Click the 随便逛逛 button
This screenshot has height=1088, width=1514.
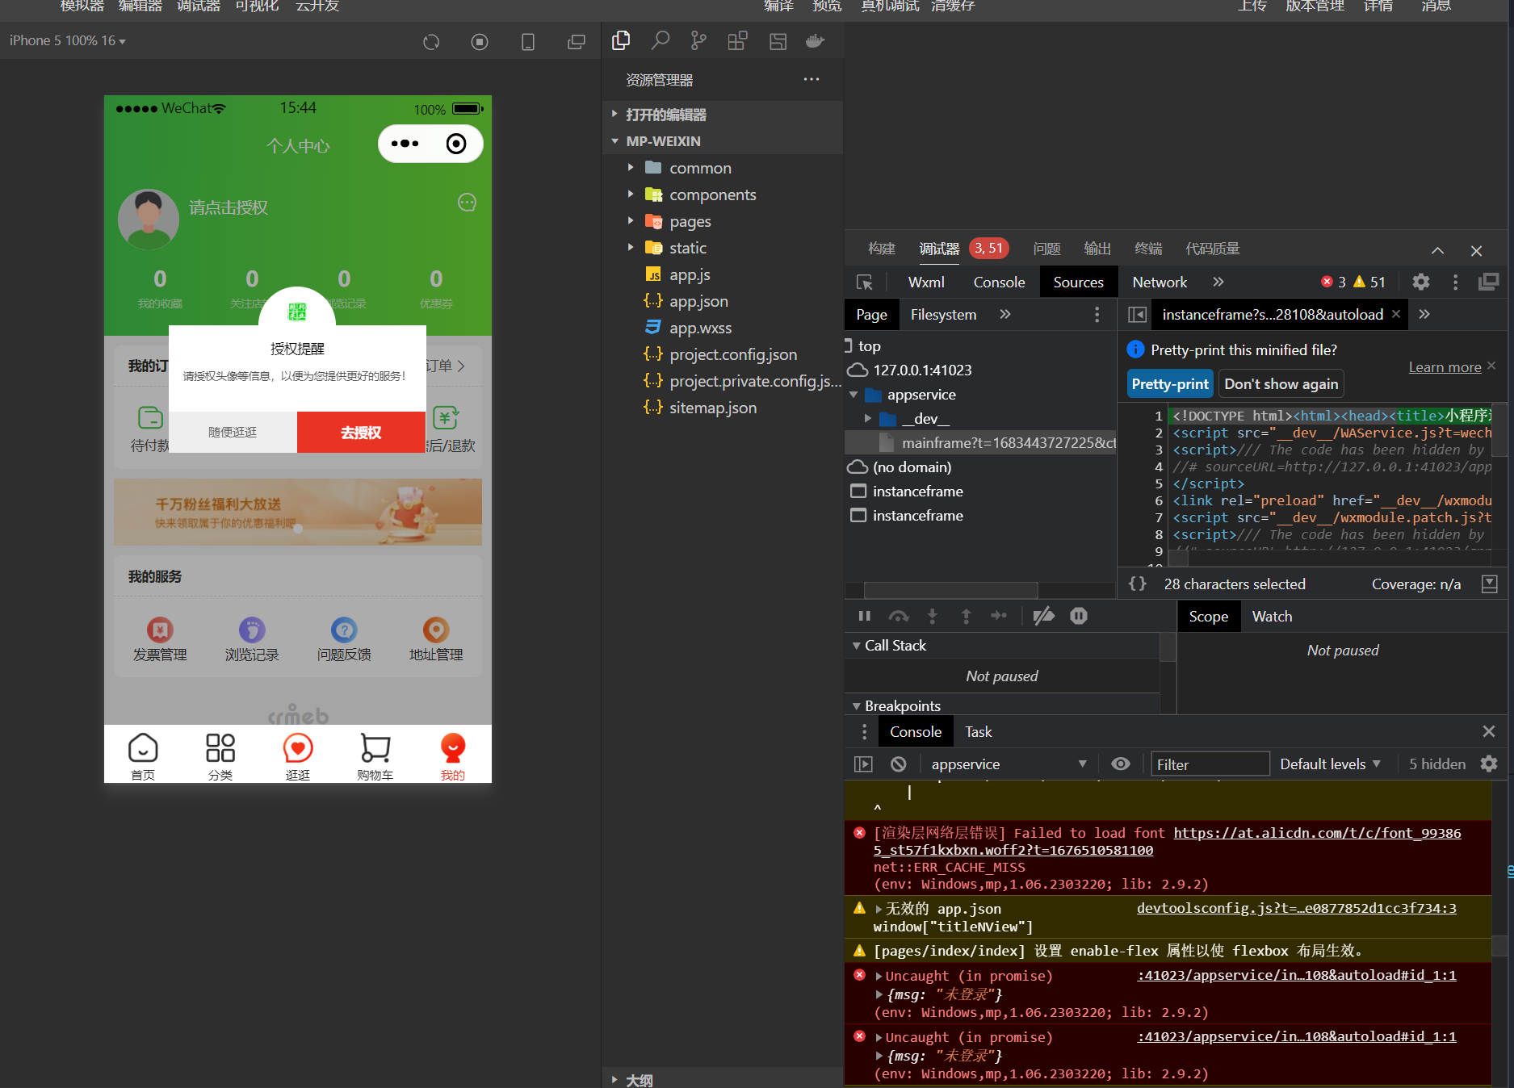coord(233,432)
